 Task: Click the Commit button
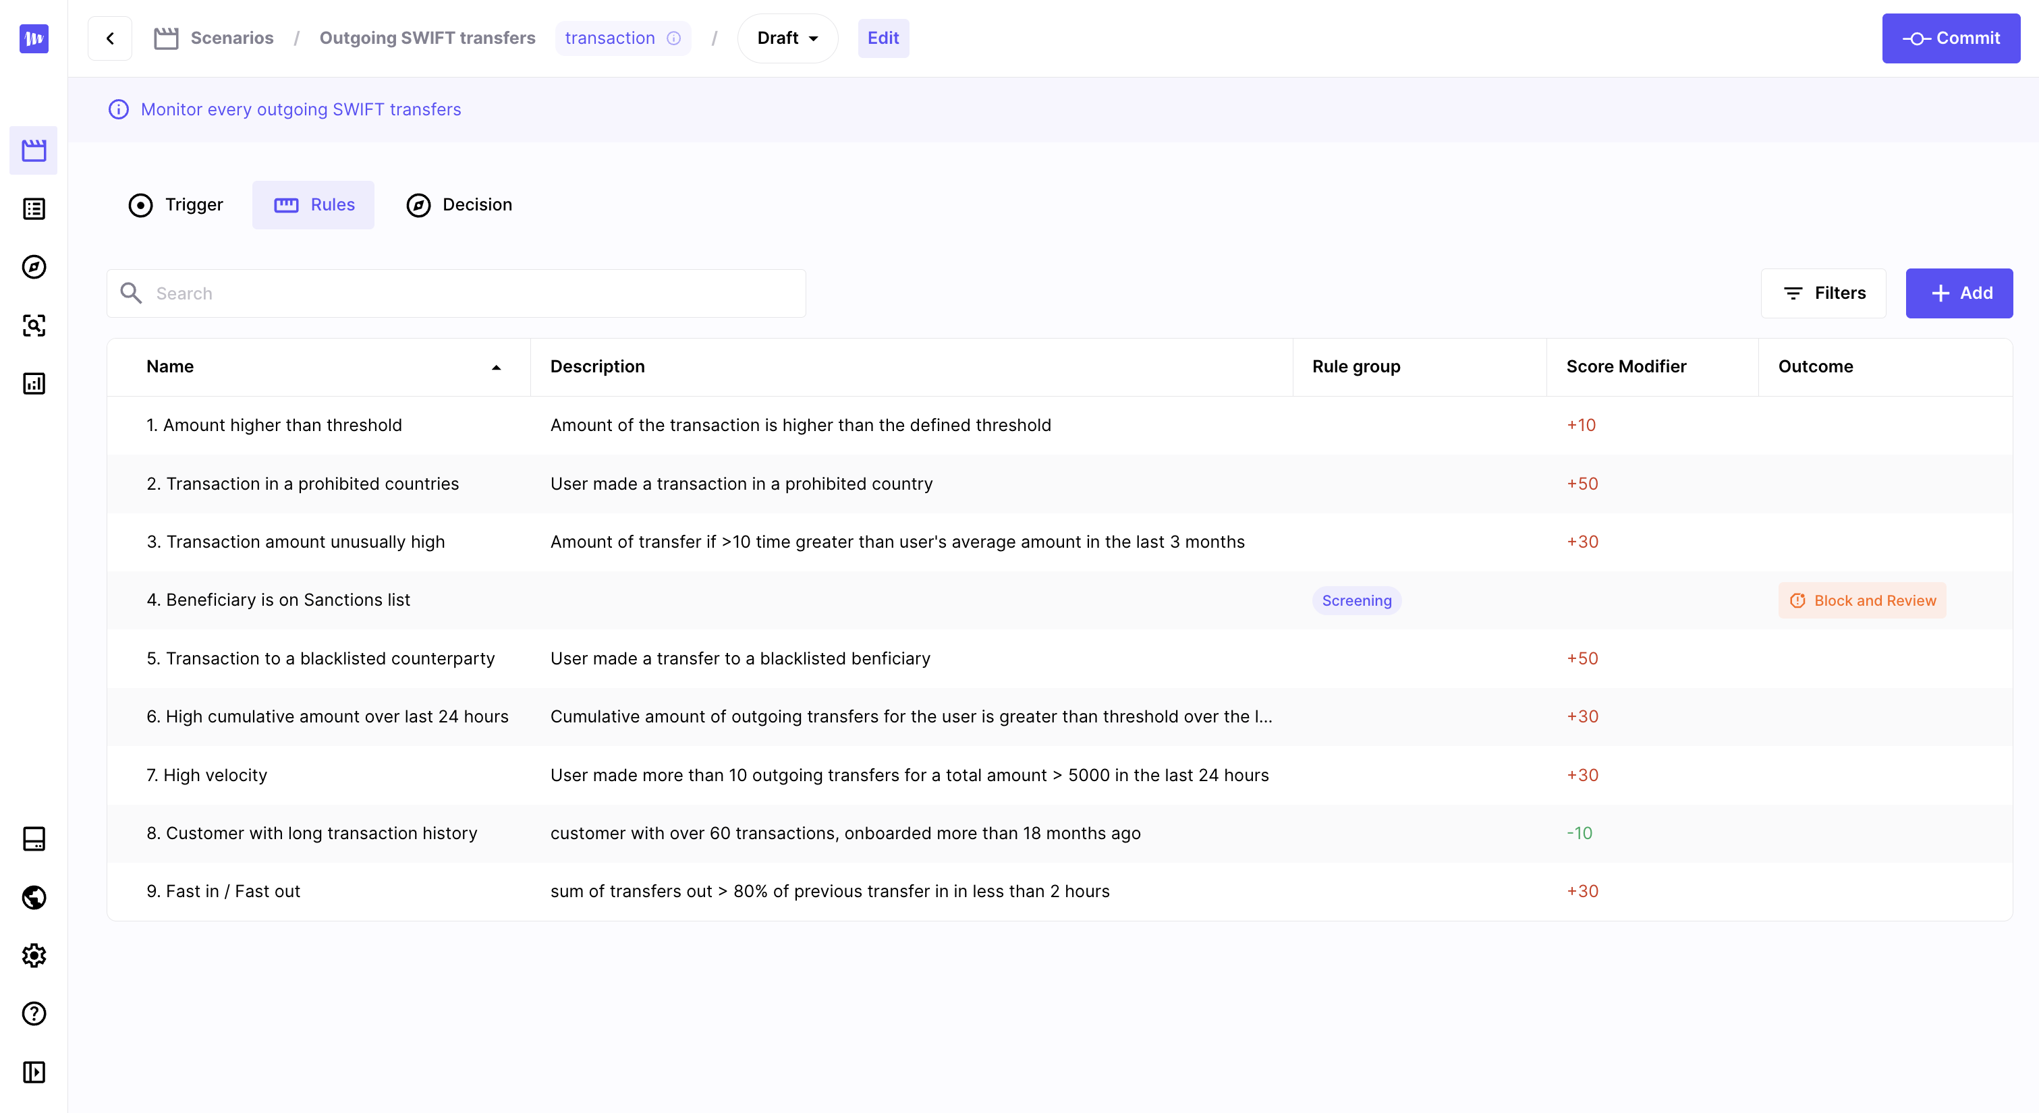(1951, 38)
